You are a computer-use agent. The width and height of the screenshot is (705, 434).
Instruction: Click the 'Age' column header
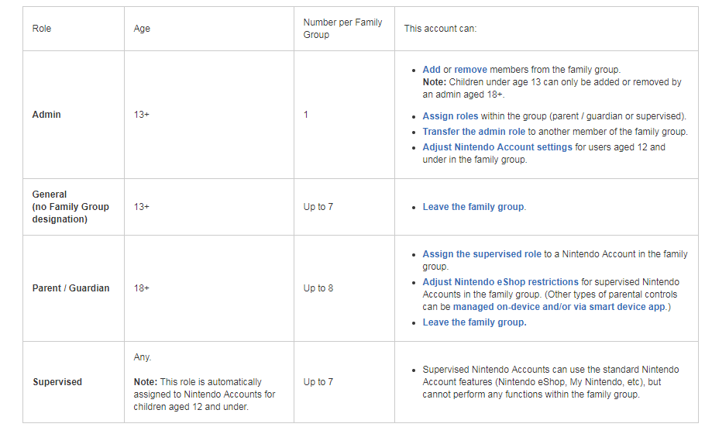142,29
